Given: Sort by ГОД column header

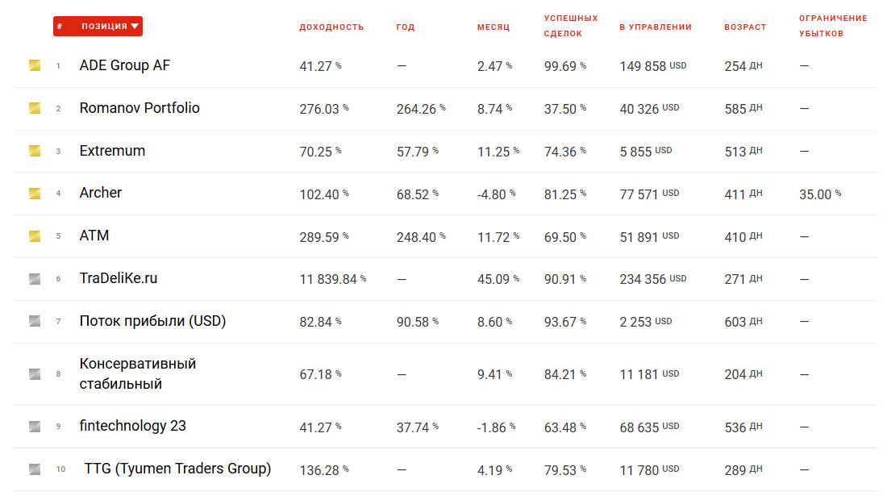Looking at the screenshot, I should (x=406, y=27).
